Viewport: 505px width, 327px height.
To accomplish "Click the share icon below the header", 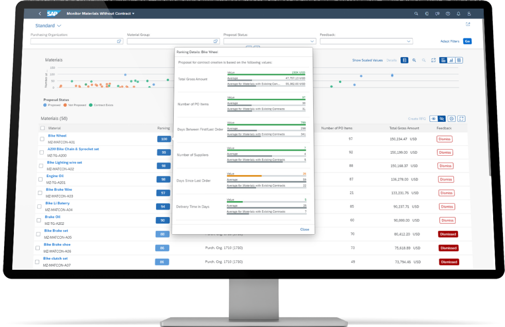I will [x=468, y=24].
